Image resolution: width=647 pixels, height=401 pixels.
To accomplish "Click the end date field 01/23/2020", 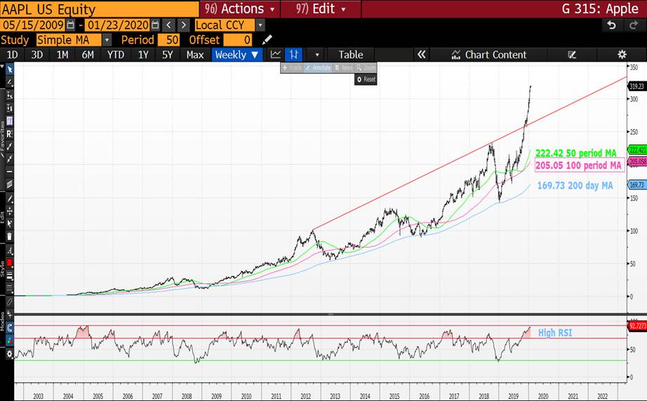I will click(x=118, y=25).
